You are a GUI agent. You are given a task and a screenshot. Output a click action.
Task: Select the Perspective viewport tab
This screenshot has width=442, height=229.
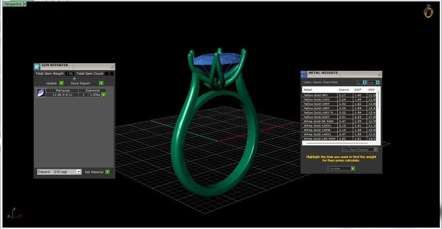click(12, 4)
